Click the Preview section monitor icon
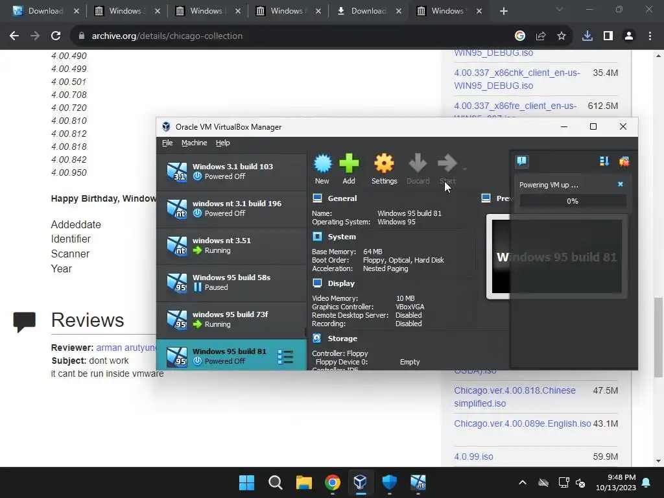The height and width of the screenshot is (498, 664). tap(486, 198)
